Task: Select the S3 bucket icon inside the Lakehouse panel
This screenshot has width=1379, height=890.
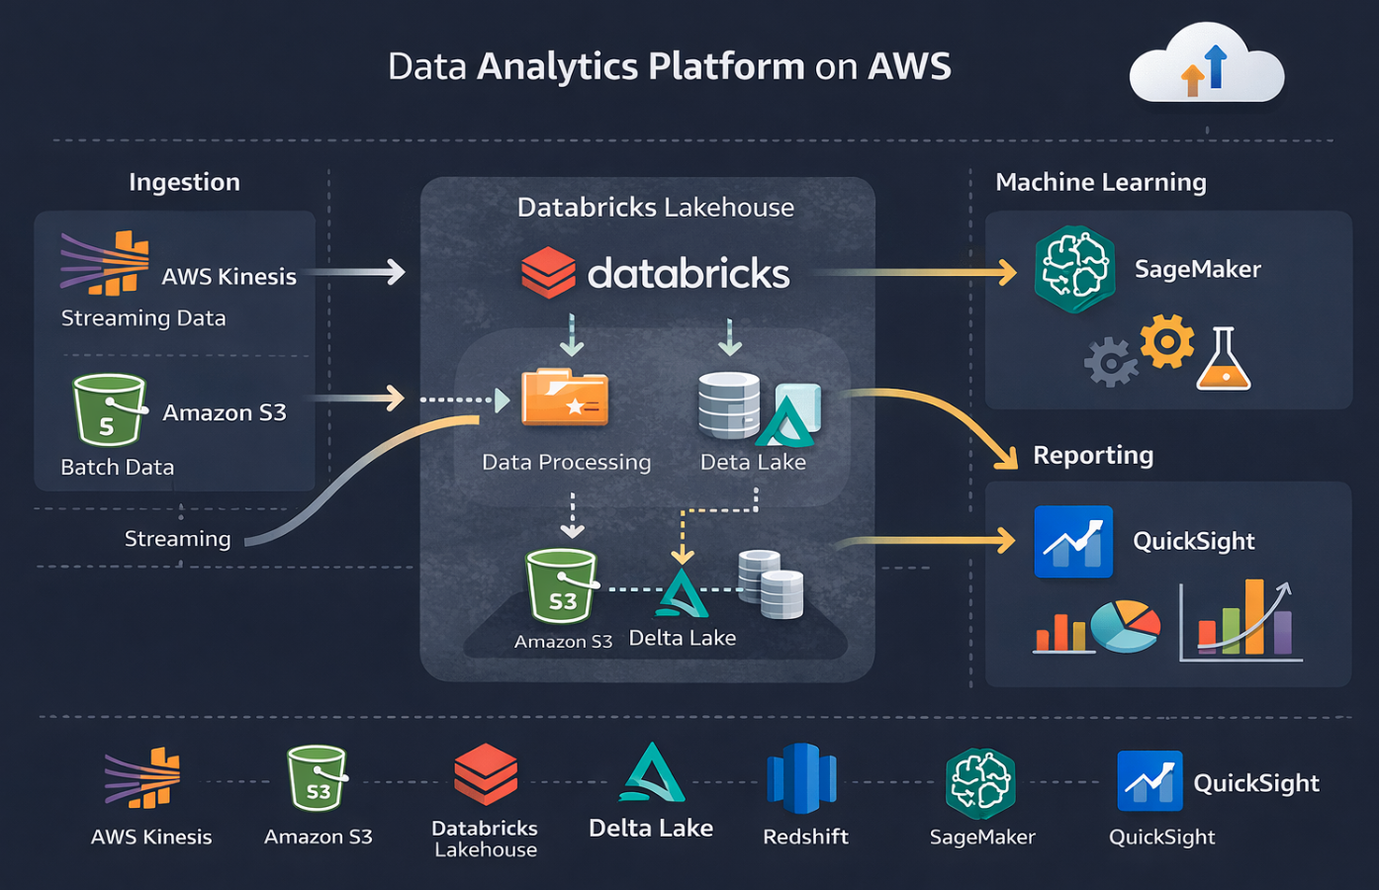Action: (562, 587)
